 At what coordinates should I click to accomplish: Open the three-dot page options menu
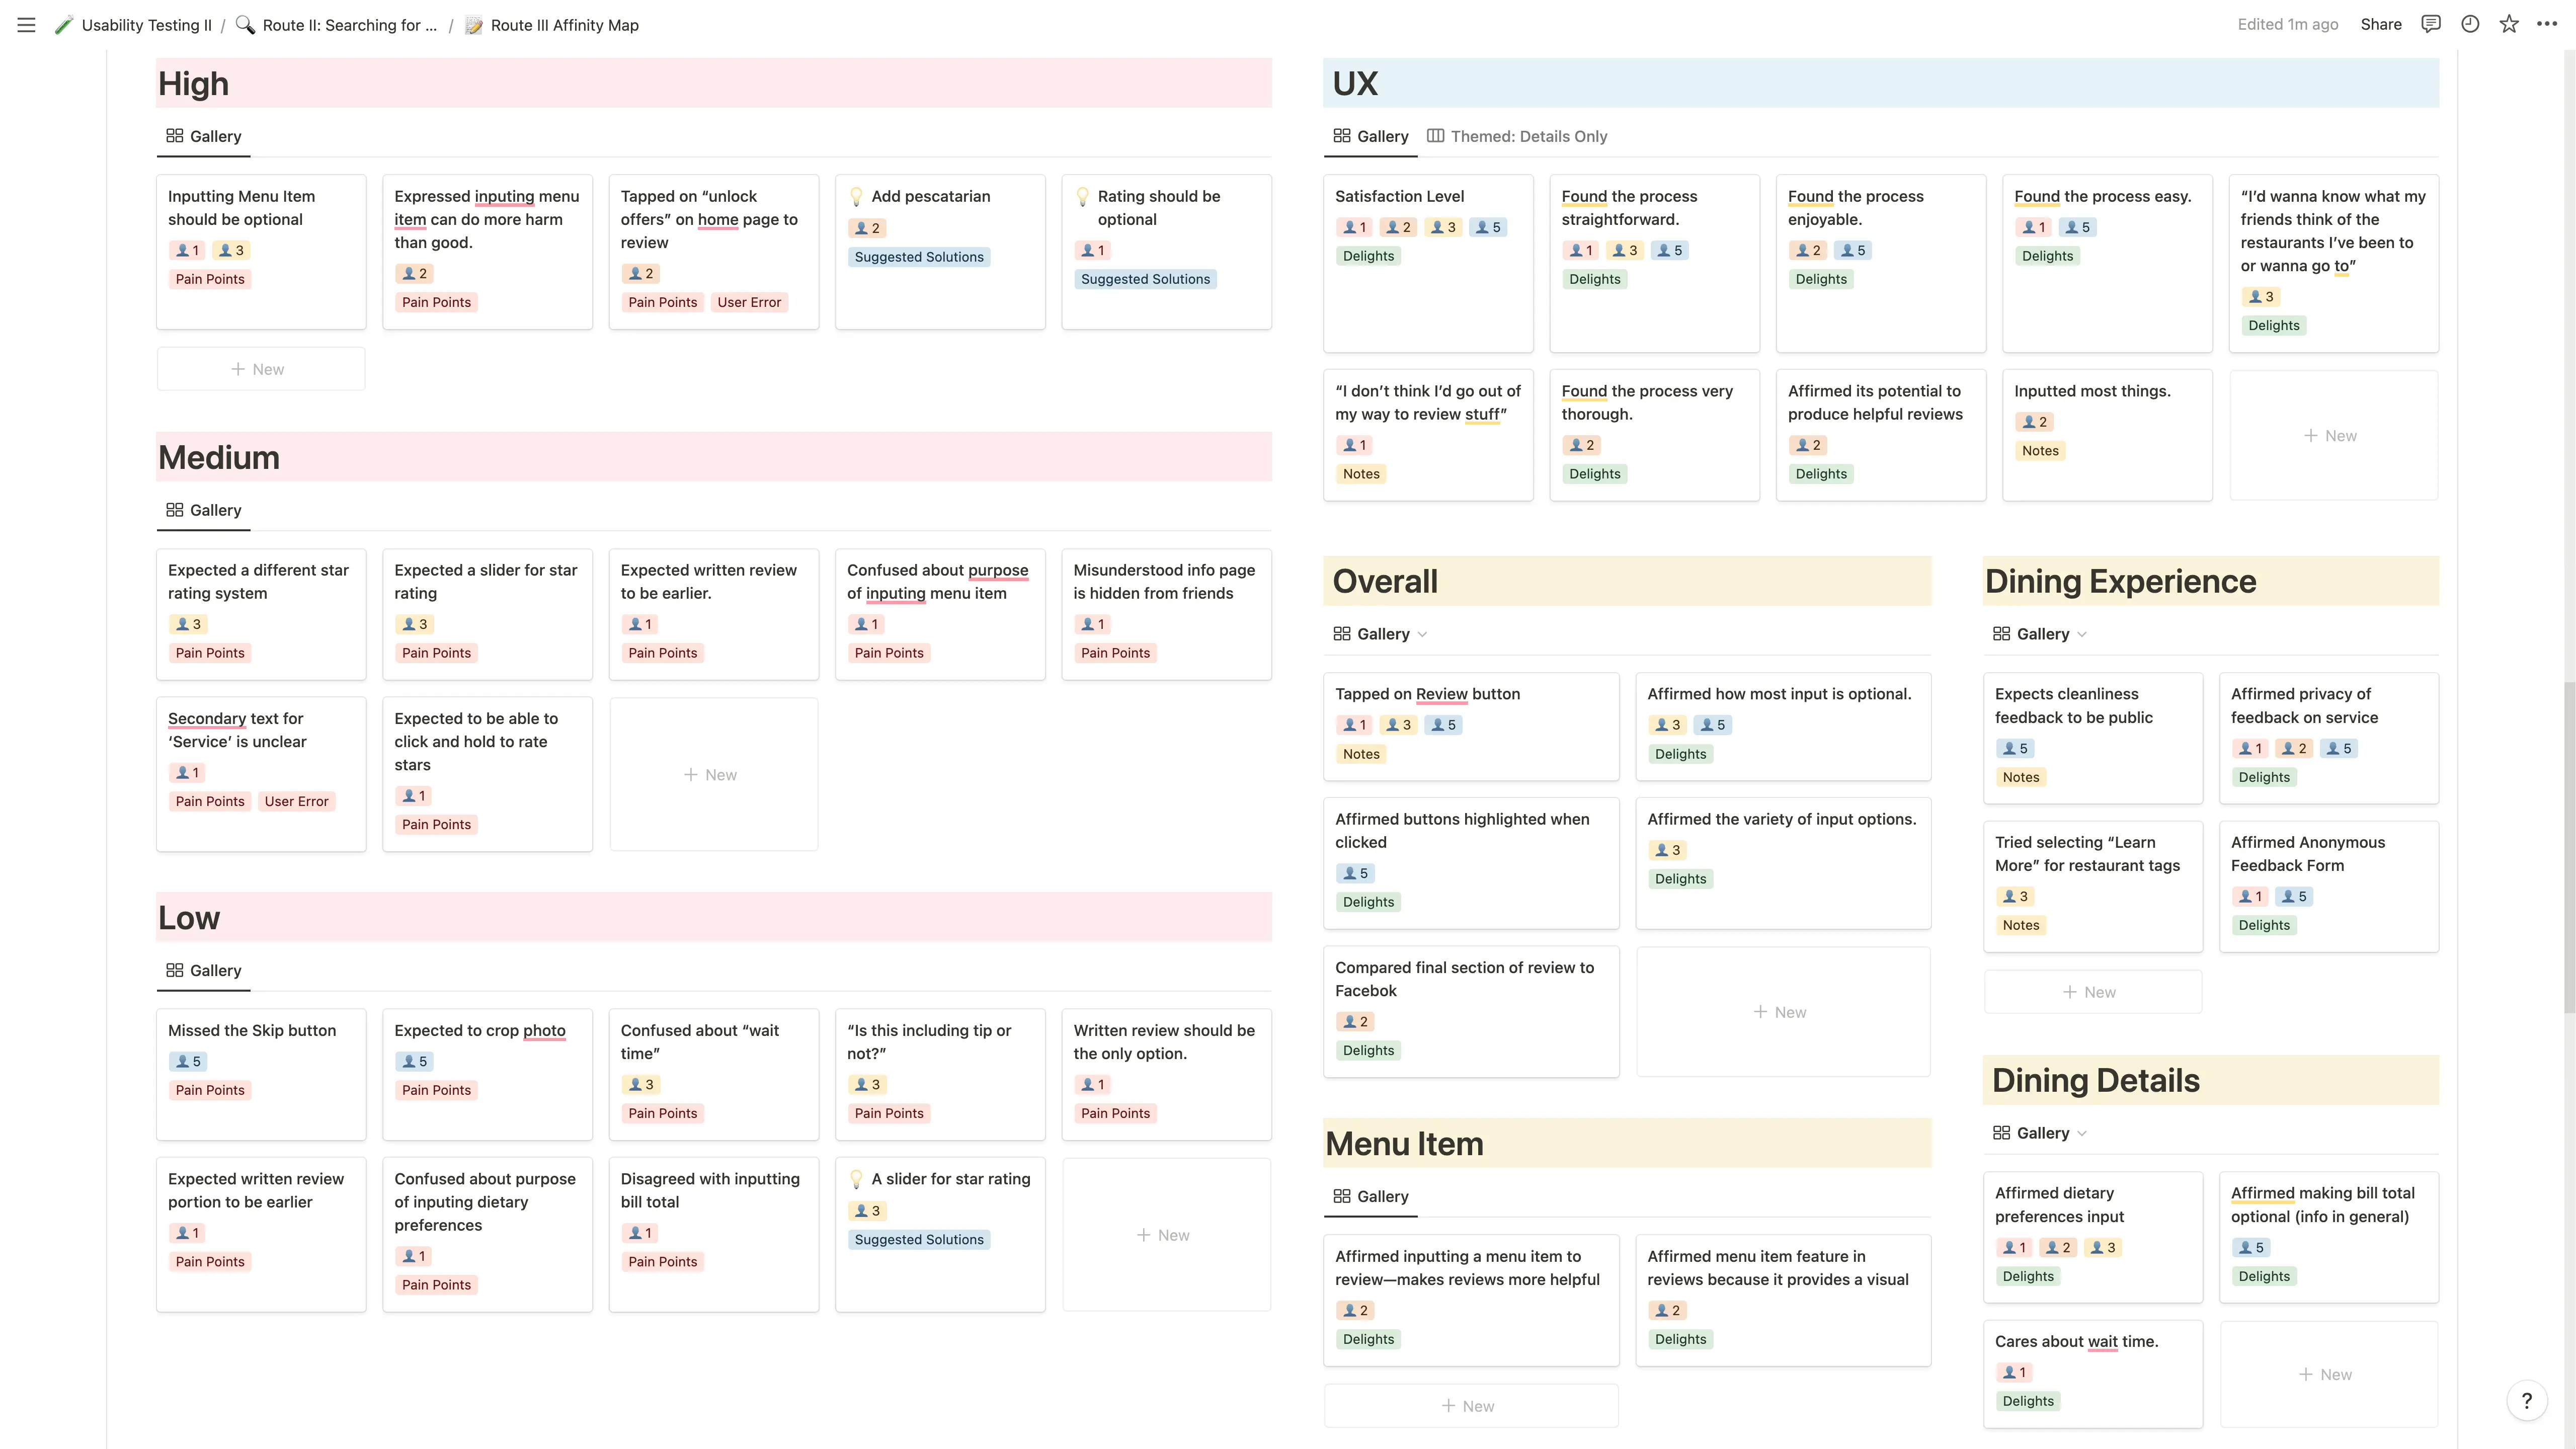[2547, 24]
